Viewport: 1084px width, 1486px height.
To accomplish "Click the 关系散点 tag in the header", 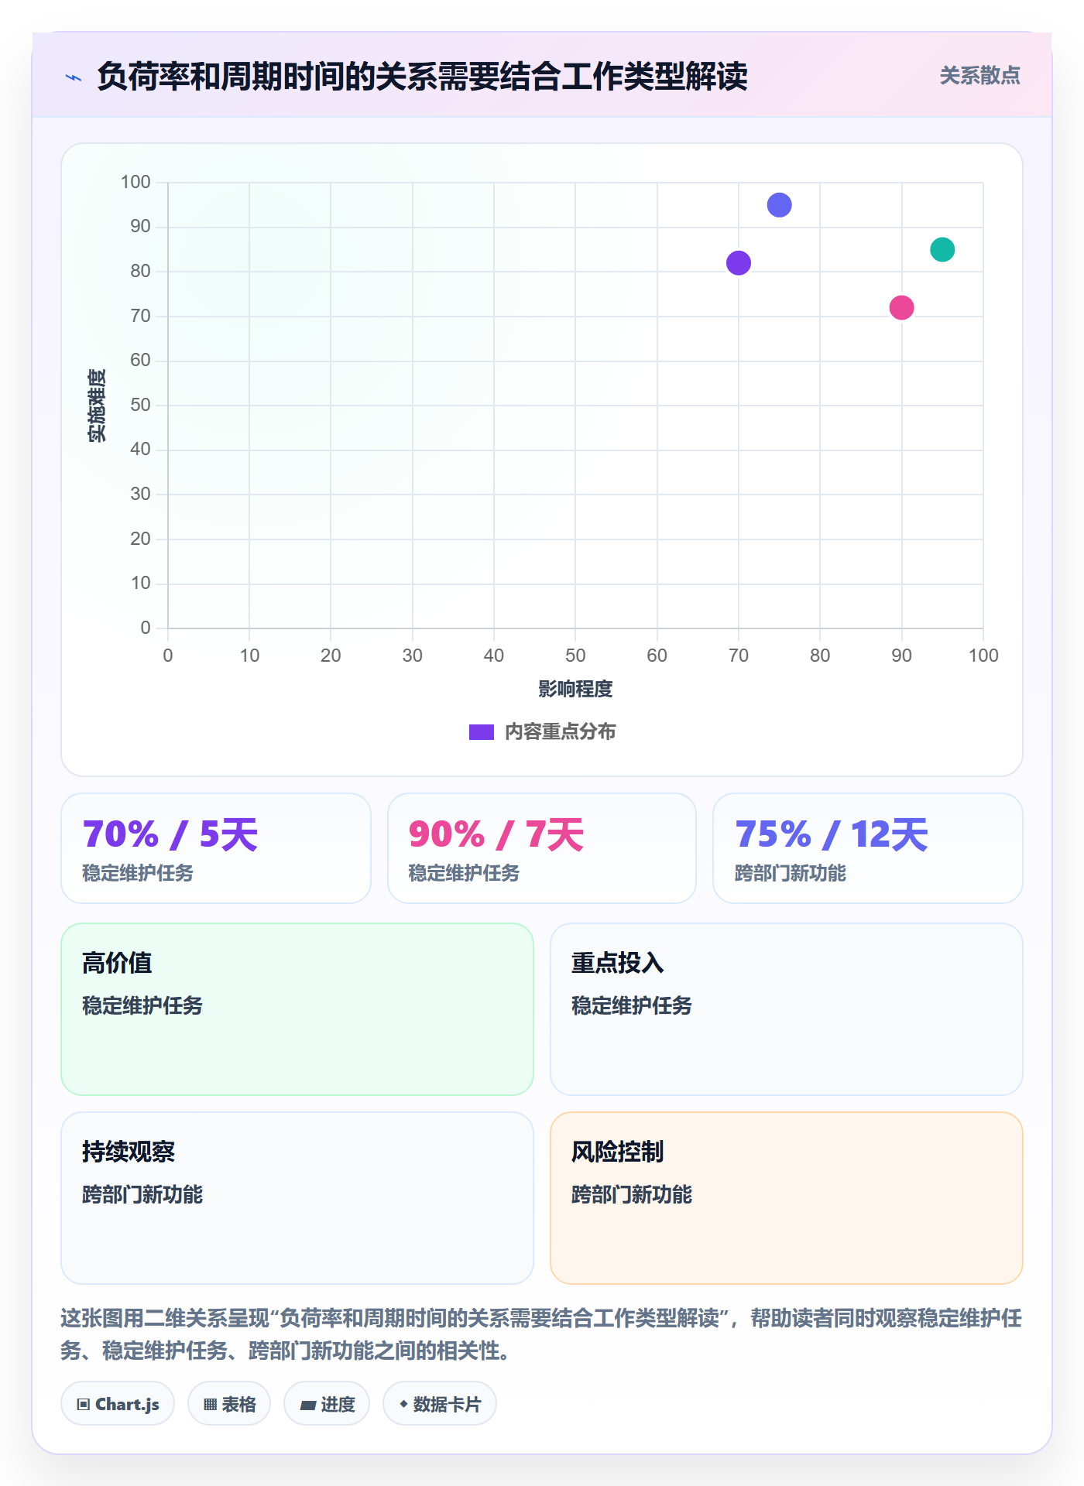I will pos(979,76).
